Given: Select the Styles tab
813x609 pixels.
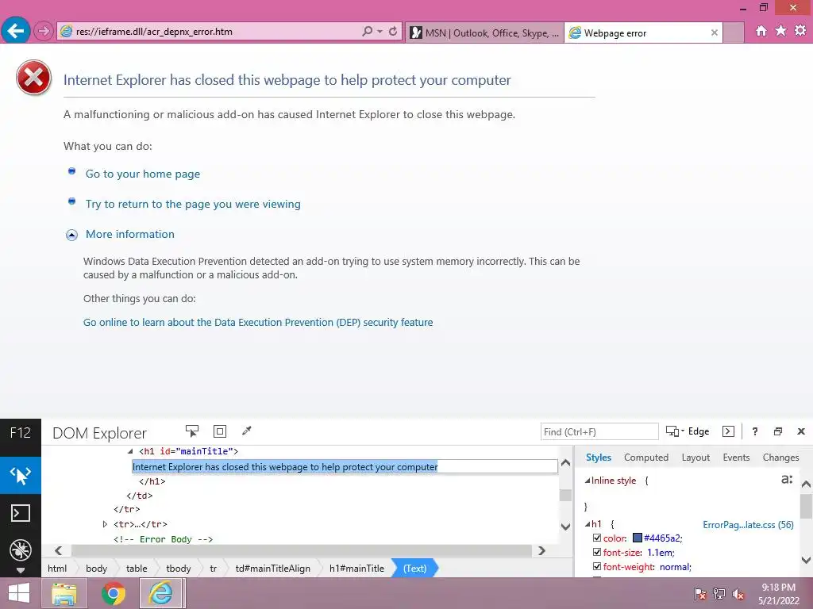Looking at the screenshot, I should click(599, 458).
